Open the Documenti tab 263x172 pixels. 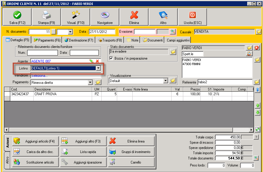click(x=153, y=40)
